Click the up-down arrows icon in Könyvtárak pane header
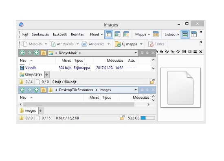This screenshot has width=224, height=161. (x=147, y=53)
